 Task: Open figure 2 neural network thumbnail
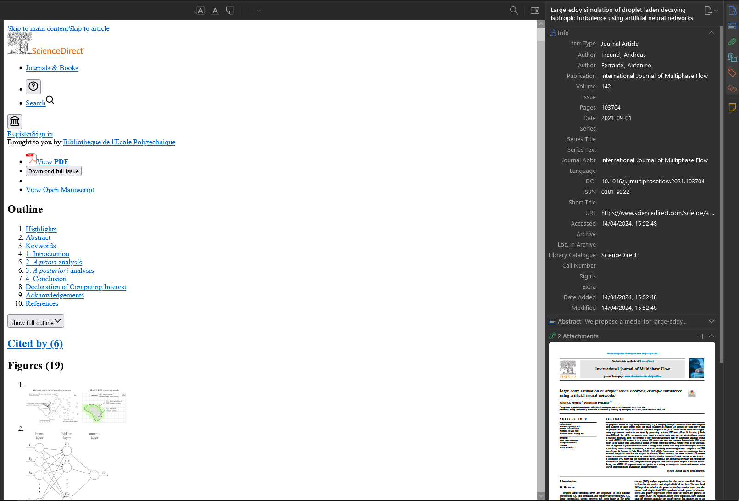(x=67, y=465)
